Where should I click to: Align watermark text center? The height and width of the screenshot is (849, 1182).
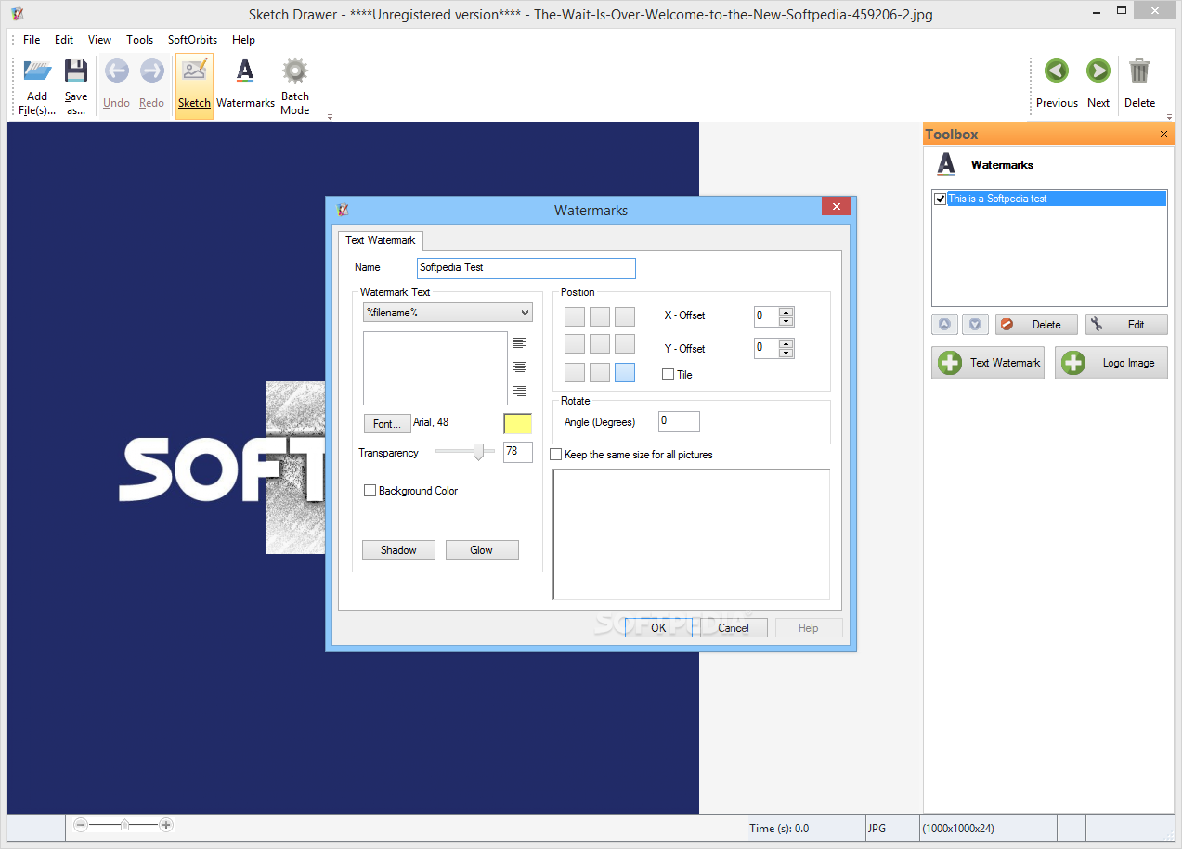(520, 367)
